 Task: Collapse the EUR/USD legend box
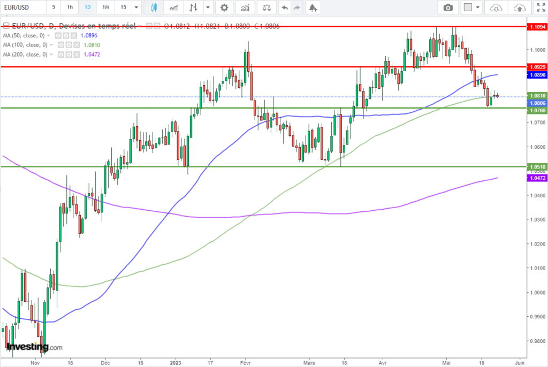pos(6,26)
